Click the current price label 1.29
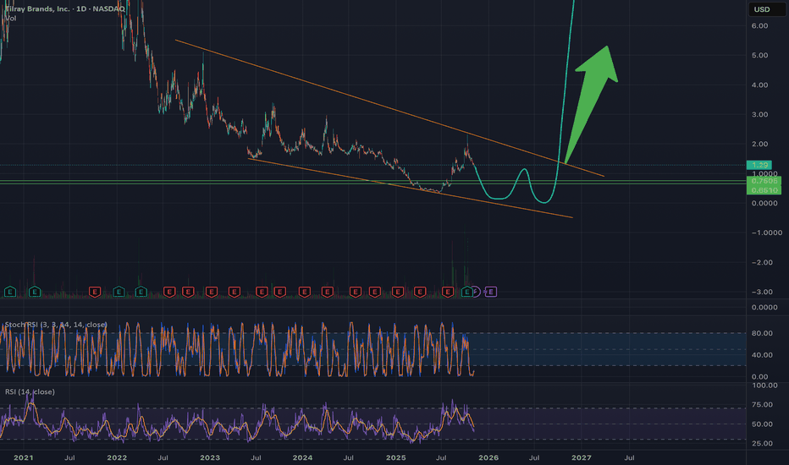This screenshot has width=789, height=465. (x=759, y=165)
